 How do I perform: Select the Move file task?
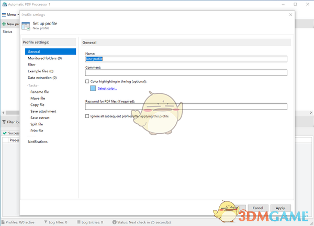pos(38,98)
